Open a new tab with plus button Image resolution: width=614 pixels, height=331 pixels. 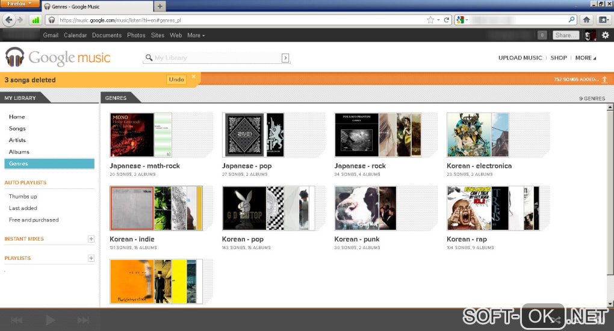click(160, 6)
